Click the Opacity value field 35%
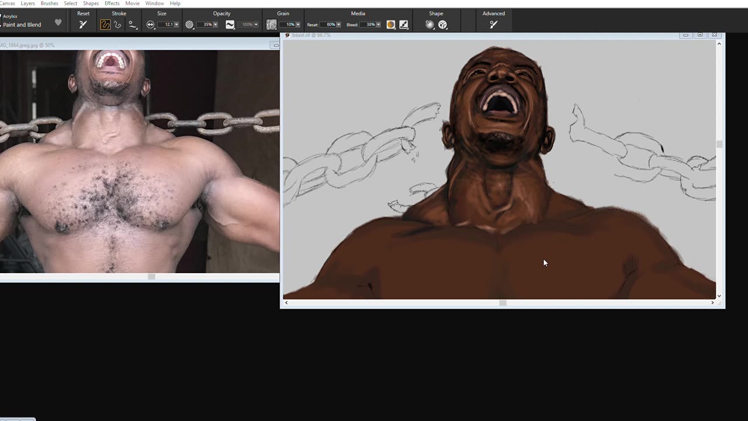This screenshot has width=748, height=421. tap(205, 25)
